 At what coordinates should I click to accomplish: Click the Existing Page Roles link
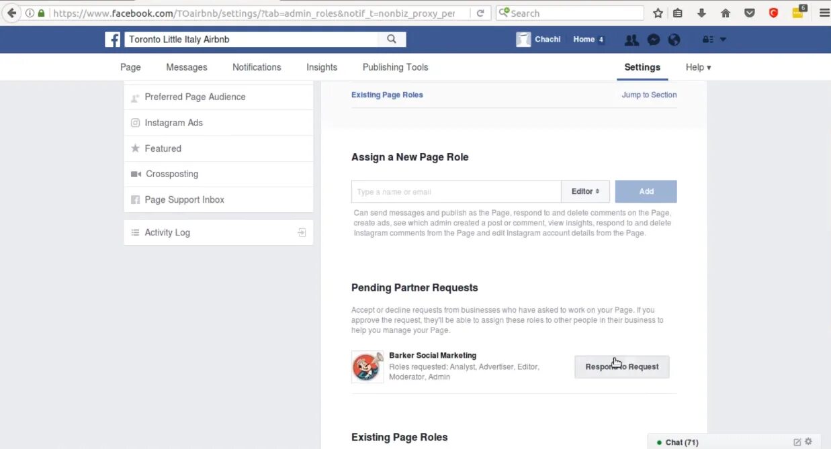387,95
